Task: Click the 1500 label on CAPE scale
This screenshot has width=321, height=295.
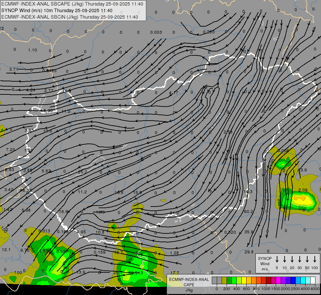Action: pyautogui.click(x=276, y=289)
